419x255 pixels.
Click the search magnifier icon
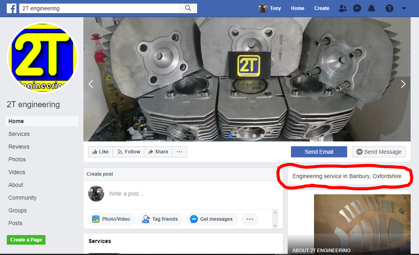coord(188,8)
